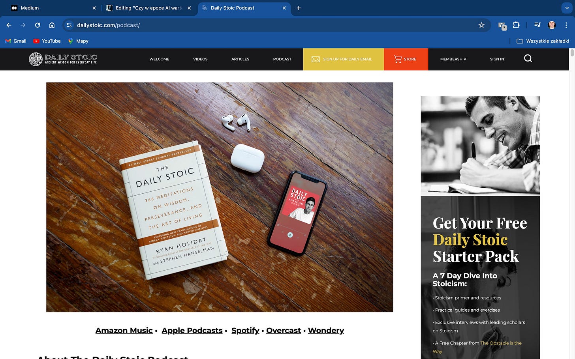Click Exclusive interviews with leading scholars text
Viewport: 575px width, 359px height.
[479, 326]
